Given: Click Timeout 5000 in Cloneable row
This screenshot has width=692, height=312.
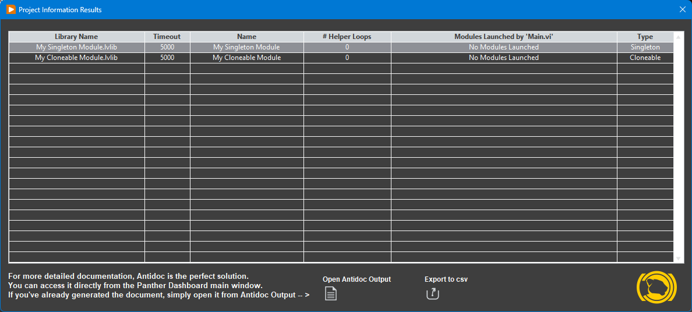Looking at the screenshot, I should pos(167,58).
